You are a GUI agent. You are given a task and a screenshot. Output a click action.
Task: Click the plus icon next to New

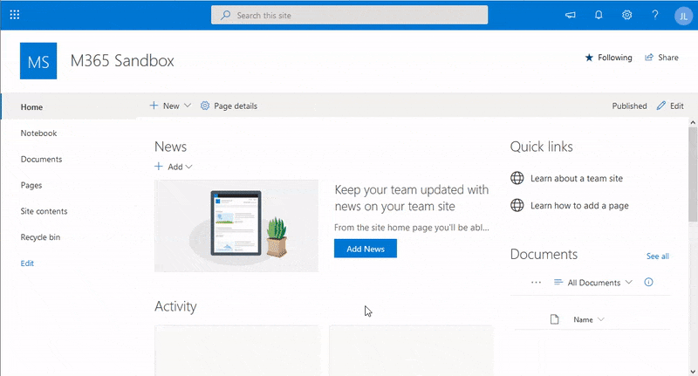154,106
